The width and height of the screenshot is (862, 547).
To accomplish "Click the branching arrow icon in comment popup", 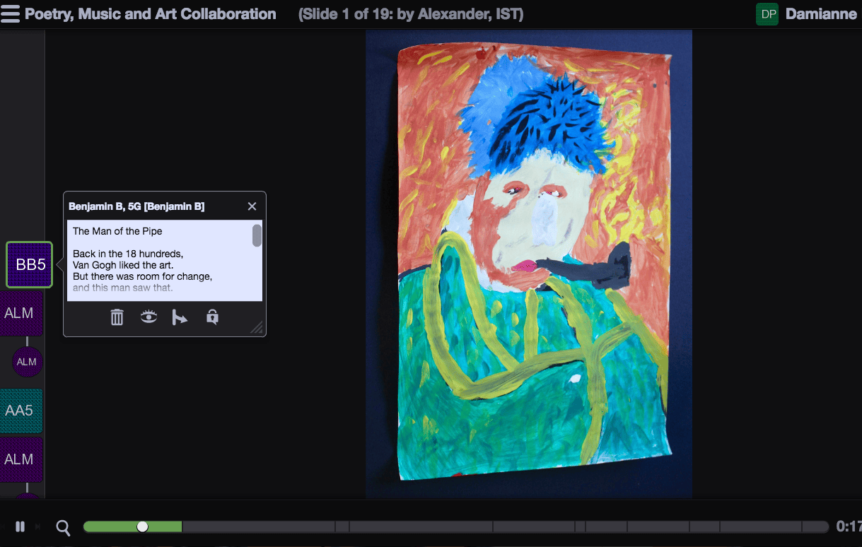I will tap(180, 317).
